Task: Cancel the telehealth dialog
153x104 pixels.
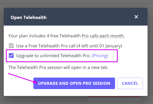Action: click(130, 83)
